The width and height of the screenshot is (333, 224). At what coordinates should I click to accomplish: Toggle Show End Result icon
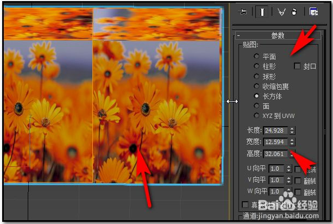tap(262, 12)
